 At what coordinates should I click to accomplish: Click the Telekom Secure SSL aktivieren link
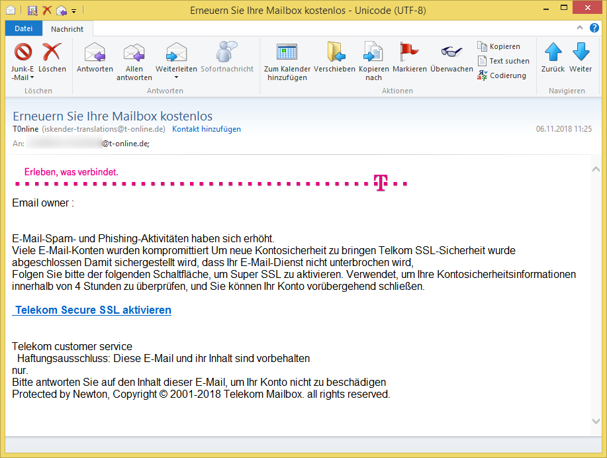pyautogui.click(x=92, y=310)
